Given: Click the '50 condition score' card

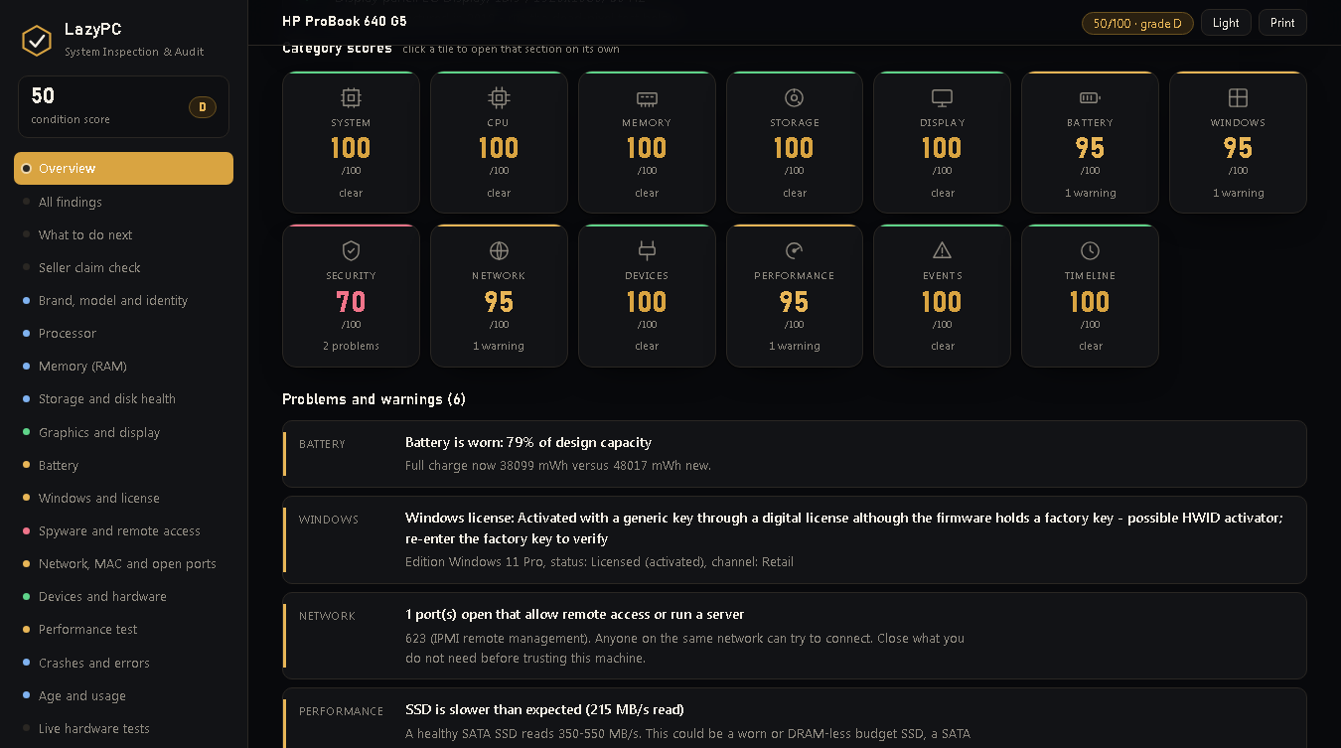Looking at the screenshot, I should tap(123, 106).
